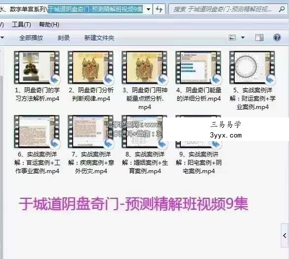
Task: Click the side panel collapse chevron
Action: [285, 235]
